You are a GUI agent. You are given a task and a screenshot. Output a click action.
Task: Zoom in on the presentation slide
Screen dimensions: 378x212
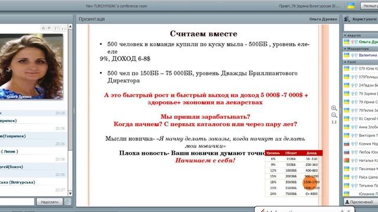coord(334,108)
